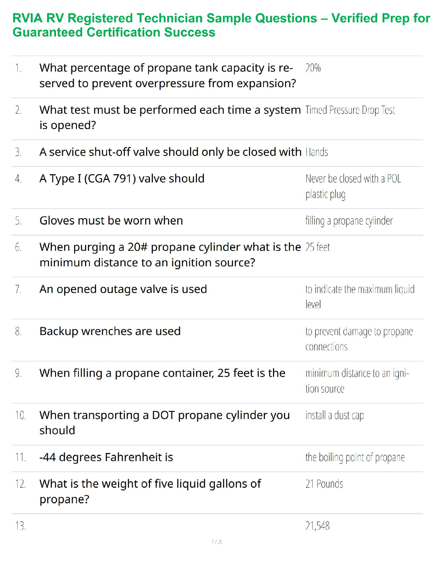Click the "Gloves must be worn when" question

111,221
